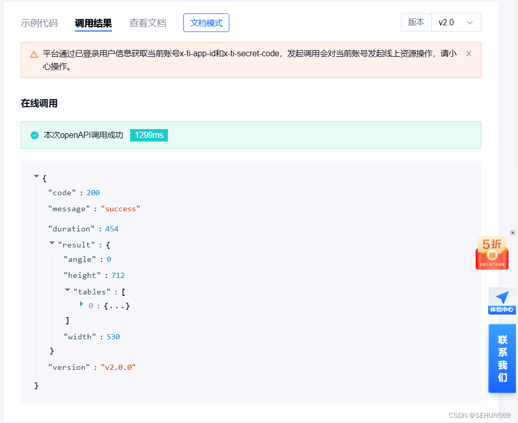Switch to the 示例代码 tab

coord(39,23)
